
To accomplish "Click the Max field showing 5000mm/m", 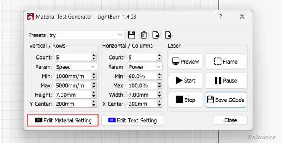I will [73, 85].
